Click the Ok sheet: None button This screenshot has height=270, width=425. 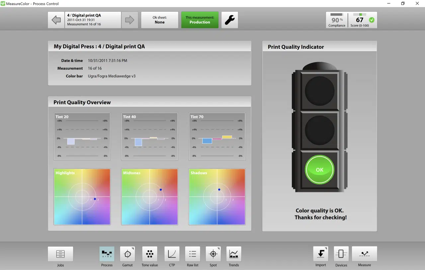tap(160, 20)
